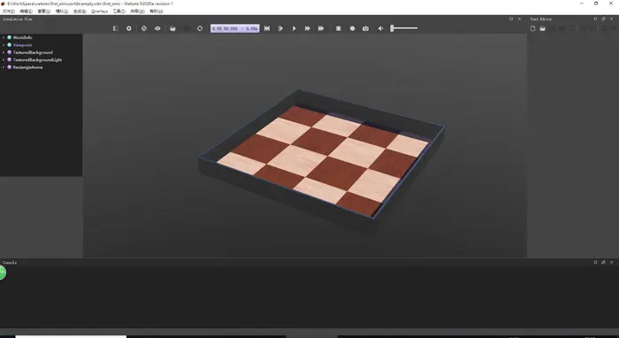Viewport: 619px width, 338px height.
Task: Toggle the eye visibility icon in toolbar
Action: (157, 28)
